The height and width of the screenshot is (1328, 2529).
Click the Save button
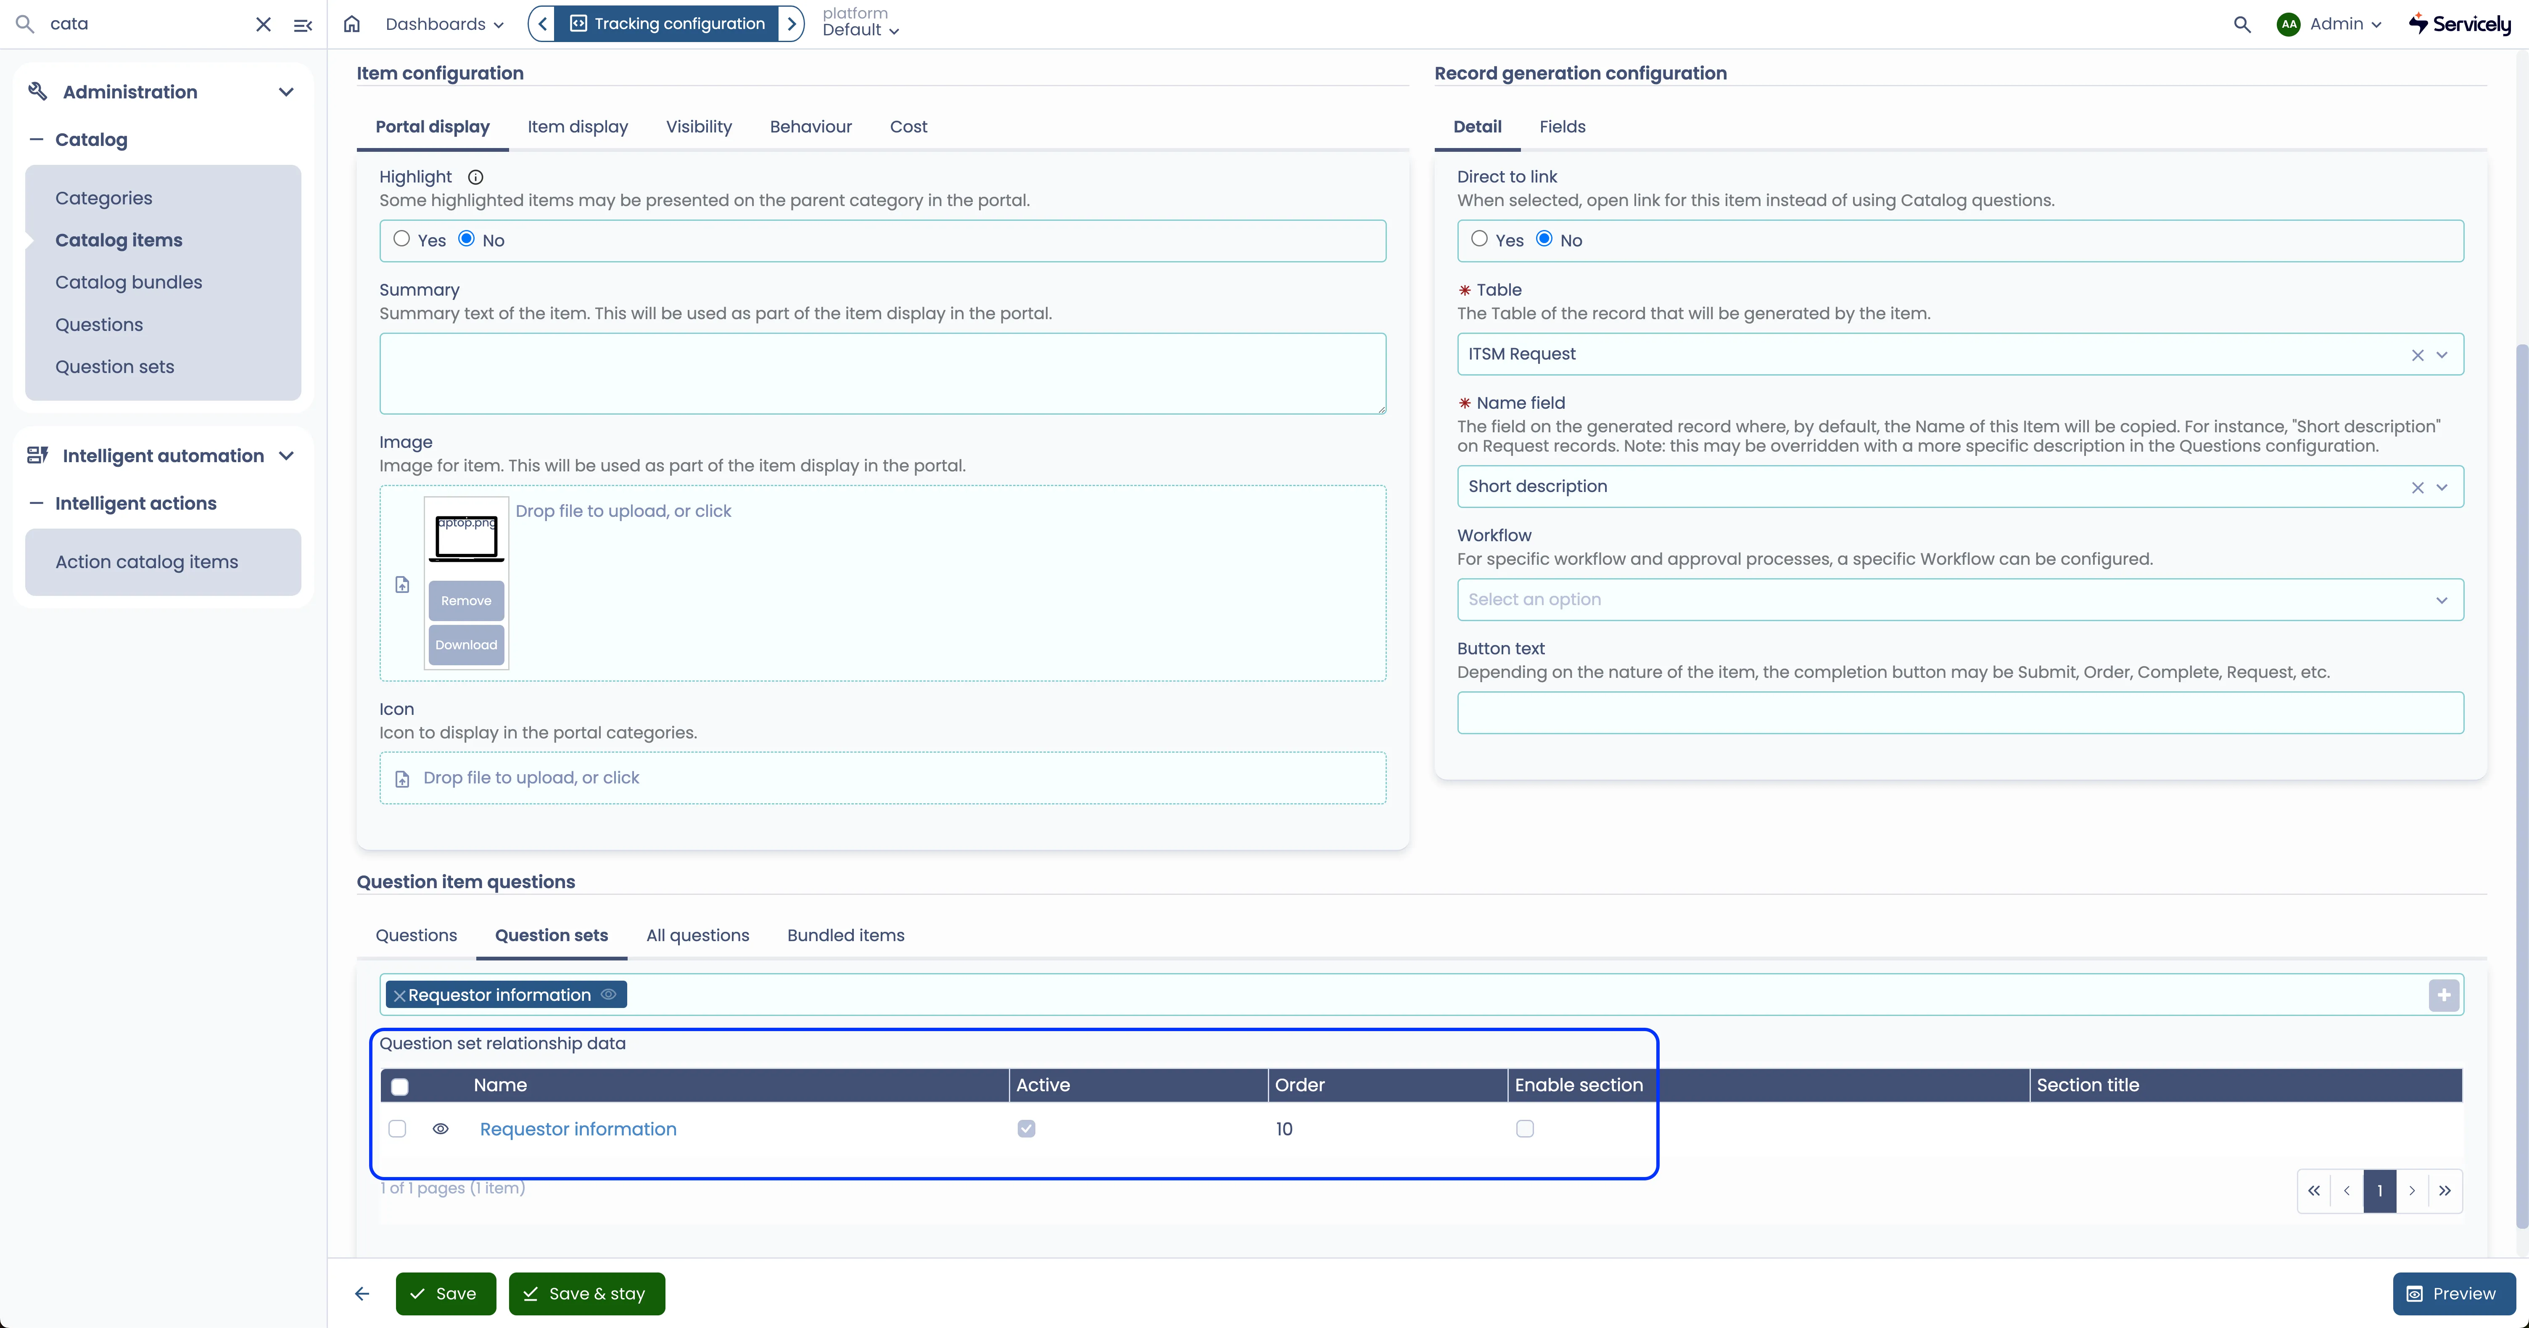pyautogui.click(x=446, y=1294)
